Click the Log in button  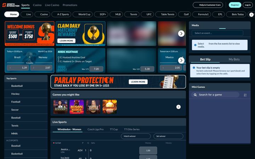coord(248,5)
